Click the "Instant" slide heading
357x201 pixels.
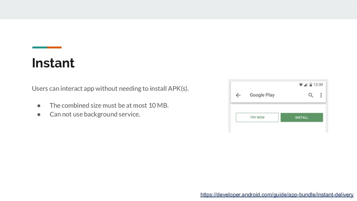53,63
